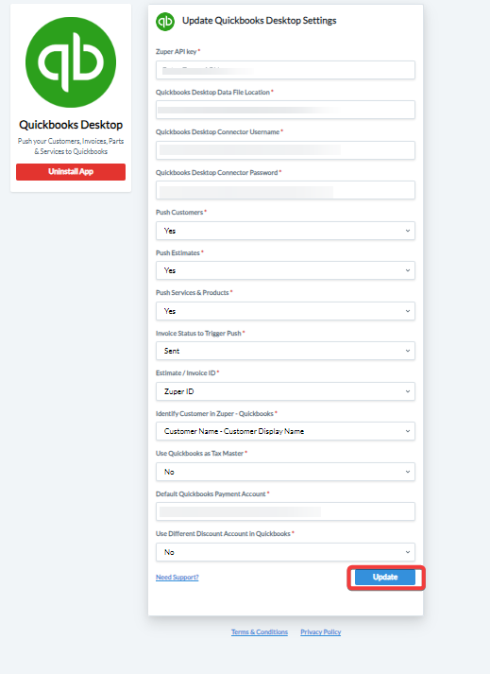This screenshot has height=674, width=490.
Task: Open the Privacy Policy link
Action: 321,631
